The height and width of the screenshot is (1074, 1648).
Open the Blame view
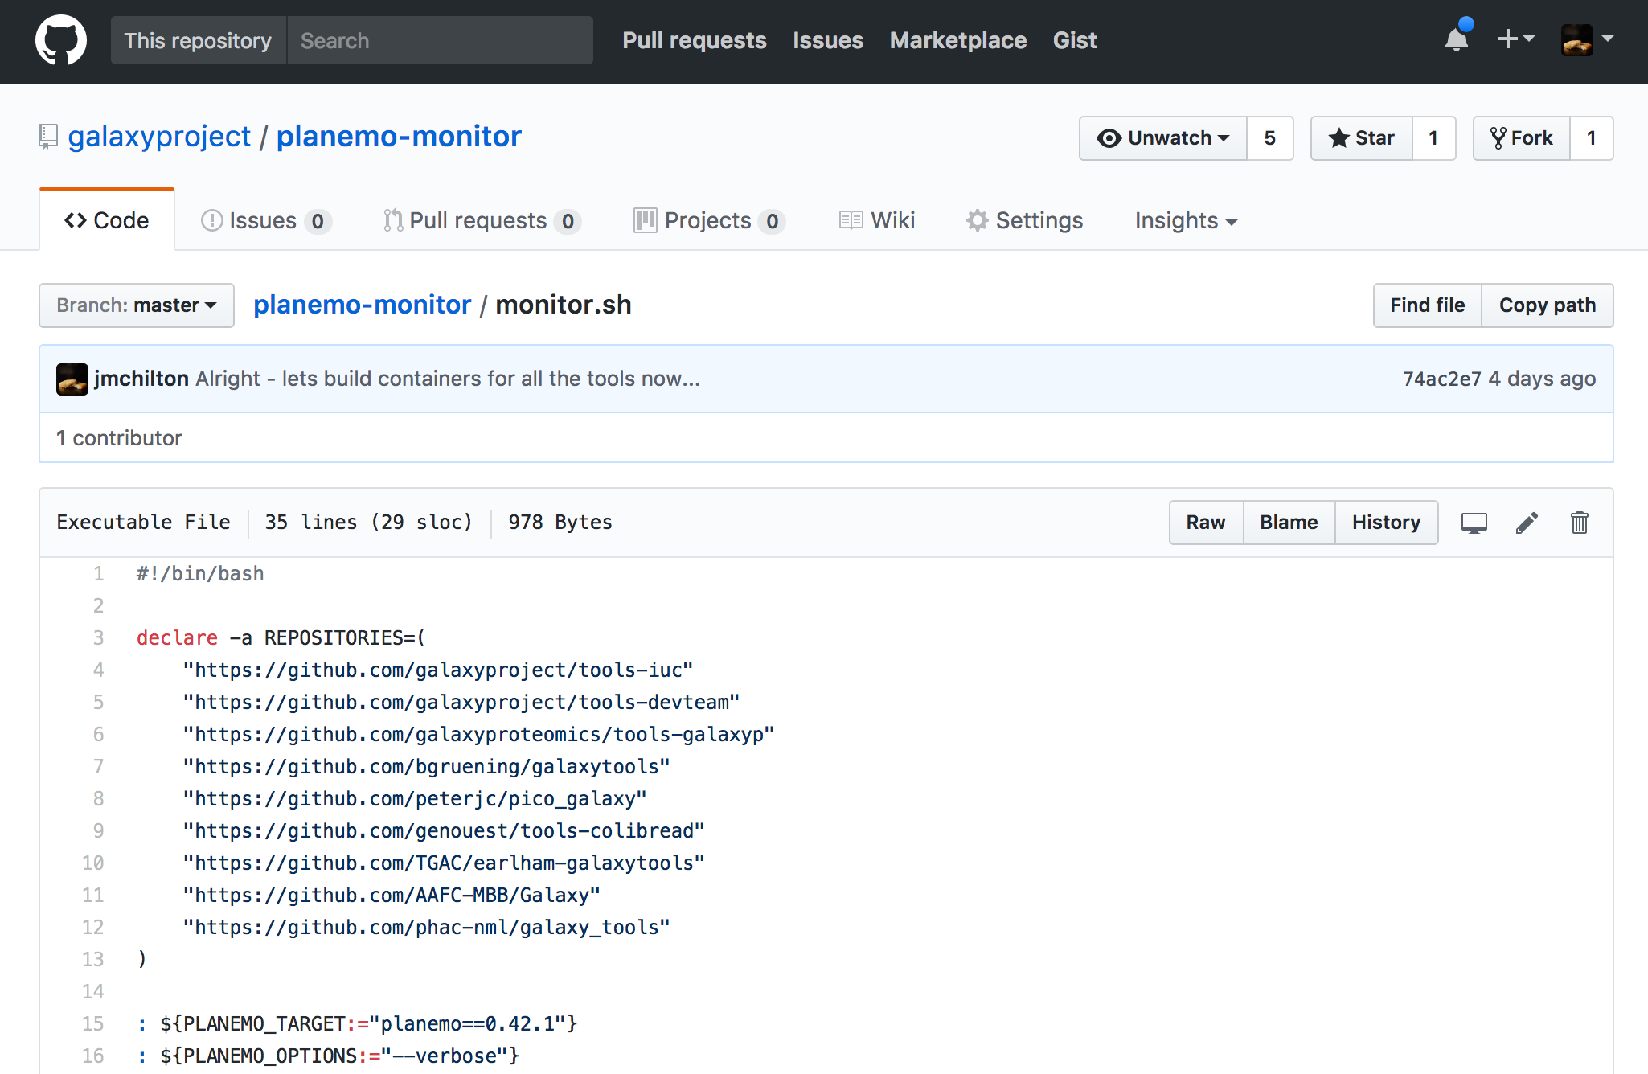pyautogui.click(x=1289, y=523)
